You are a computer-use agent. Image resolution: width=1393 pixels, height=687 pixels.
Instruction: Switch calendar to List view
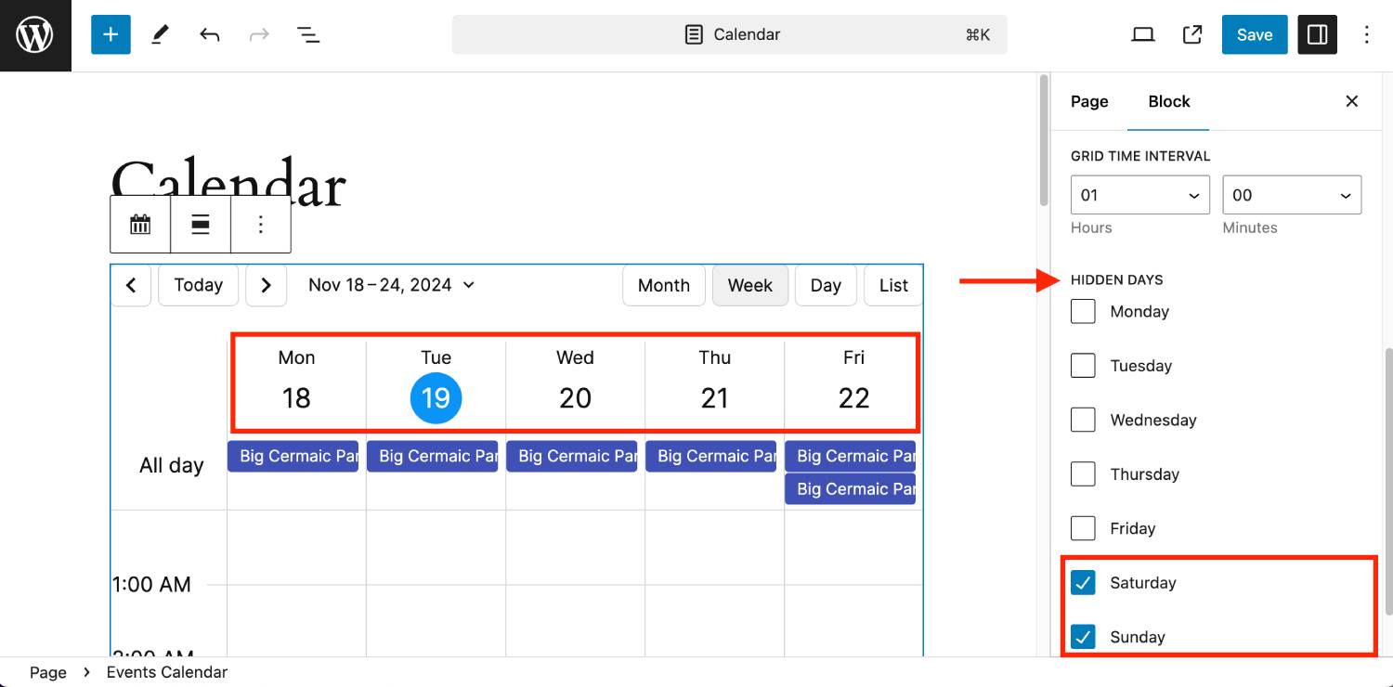(x=893, y=285)
